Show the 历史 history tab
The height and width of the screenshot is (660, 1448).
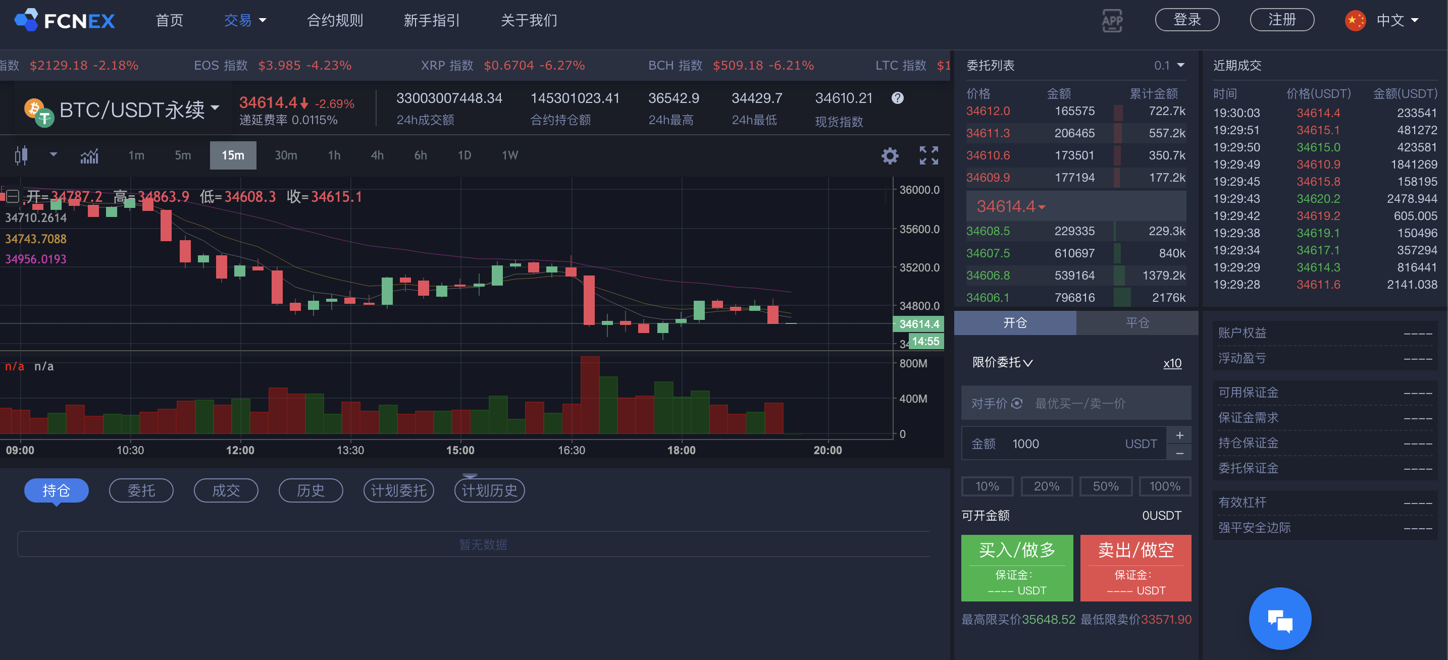311,490
